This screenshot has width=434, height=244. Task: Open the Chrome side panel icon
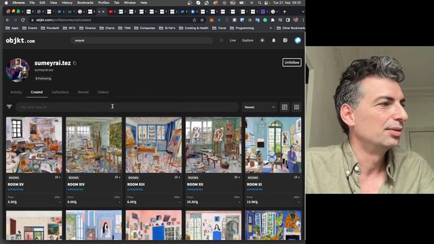(x=288, y=20)
